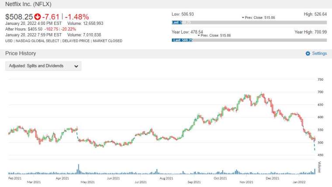Click the Low: 506.93 value
The width and height of the screenshot is (332, 187).
pos(183,14)
